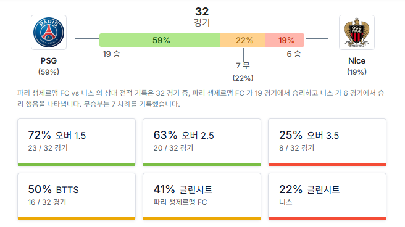Image resolution: width=405 pixels, height=227 pixels.
Task: Click the 50% BTTS stat card
Action: point(77,197)
